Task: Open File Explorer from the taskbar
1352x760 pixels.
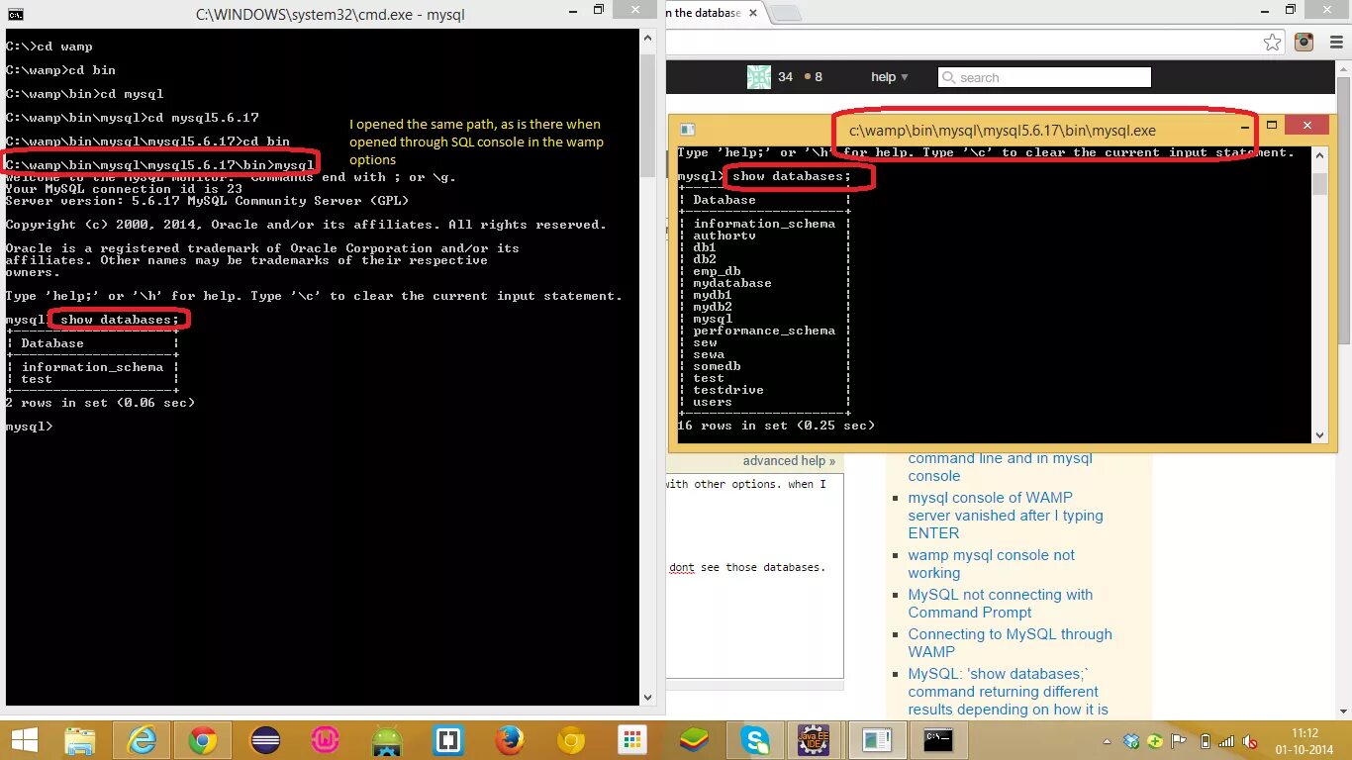Action: [x=80, y=740]
